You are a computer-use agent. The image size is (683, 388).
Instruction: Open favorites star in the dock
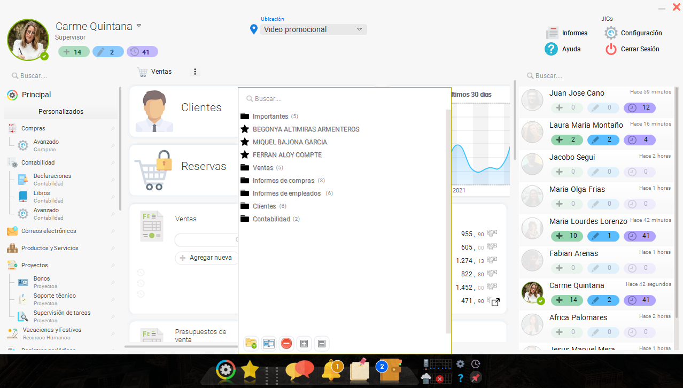coord(250,370)
